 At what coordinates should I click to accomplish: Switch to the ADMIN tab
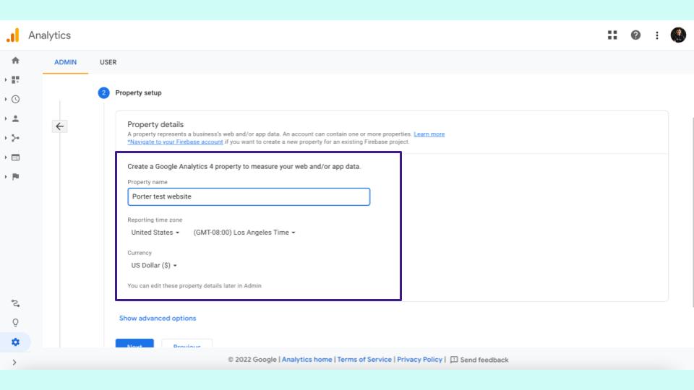point(66,62)
